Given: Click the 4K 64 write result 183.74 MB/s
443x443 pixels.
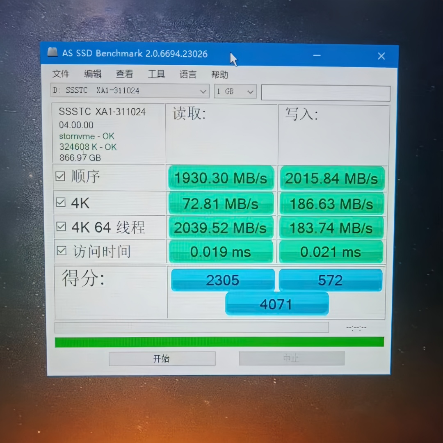Looking at the screenshot, I should [331, 228].
